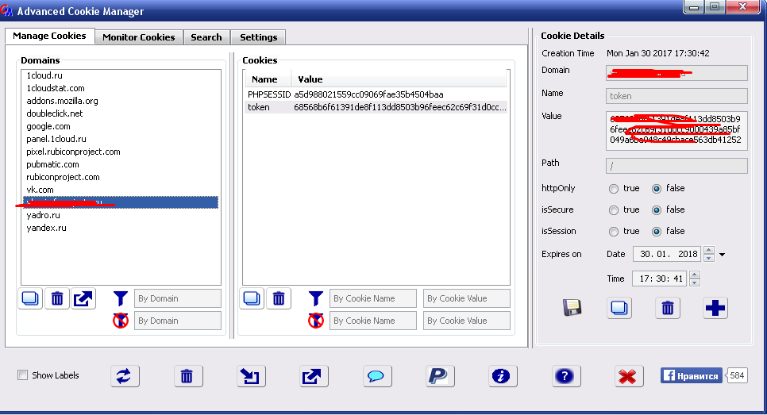Delete selected domain with trash icon

56,298
